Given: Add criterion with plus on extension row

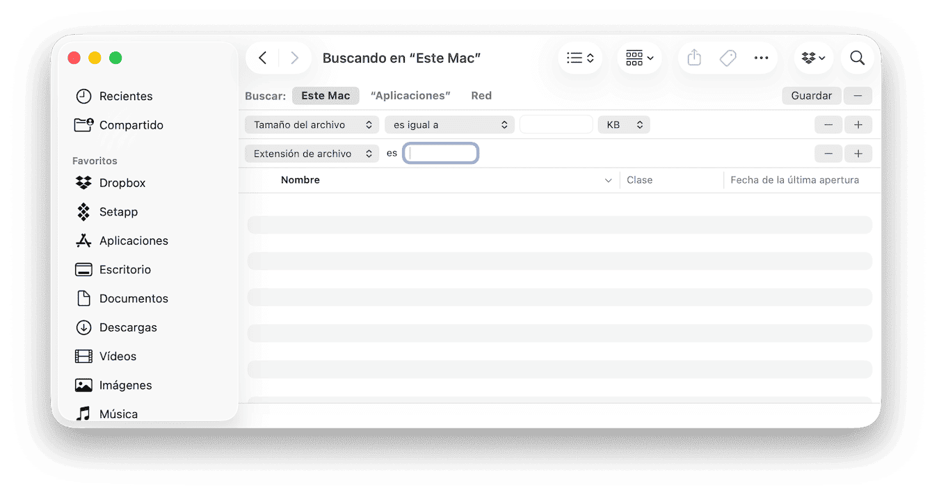Looking at the screenshot, I should [858, 154].
